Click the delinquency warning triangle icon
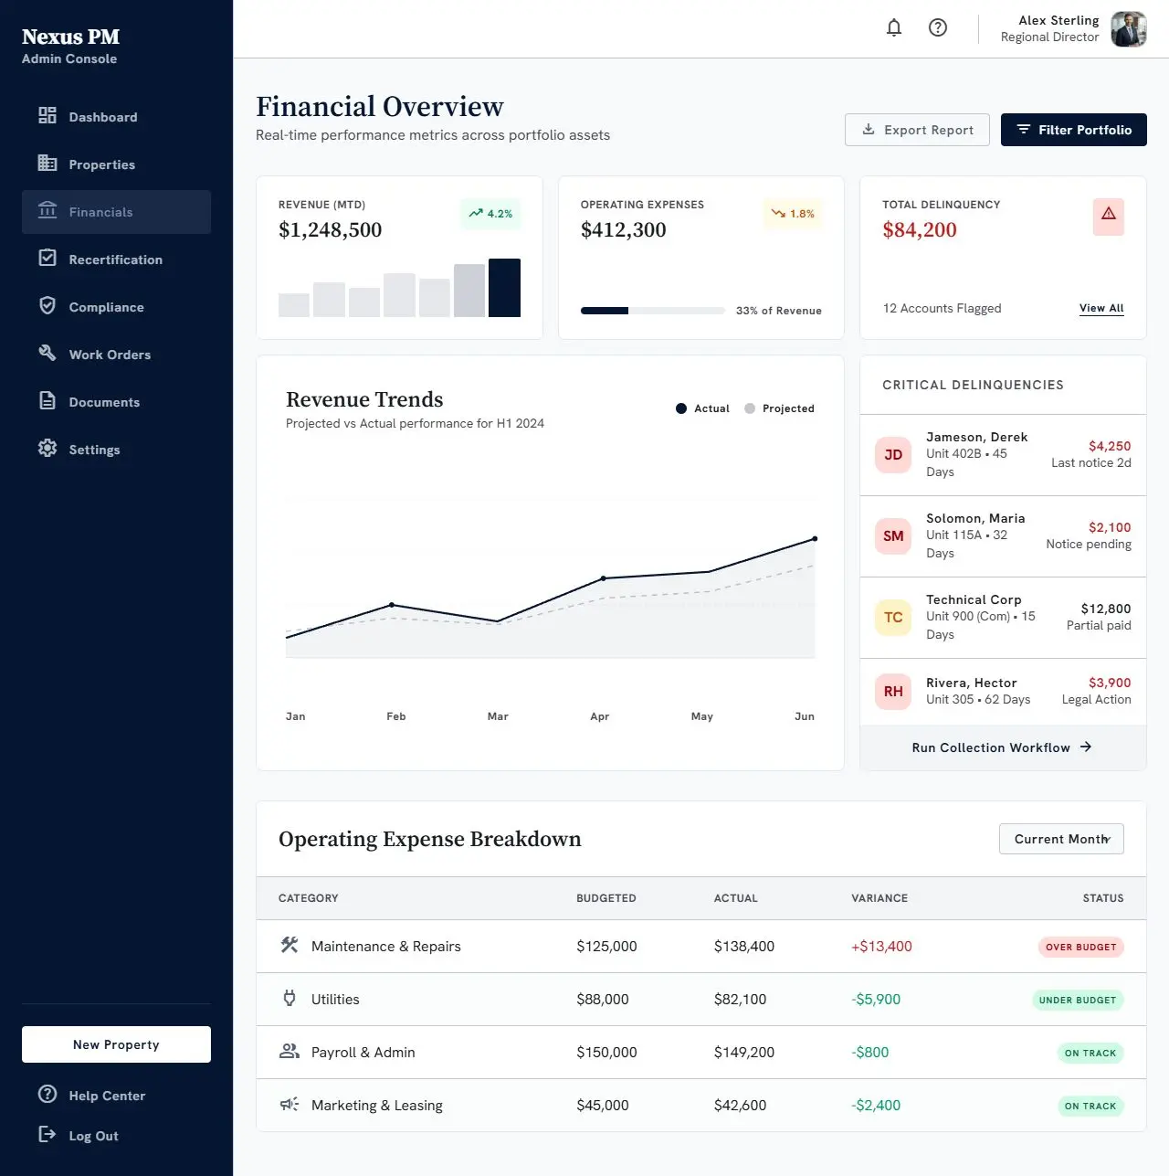Image resolution: width=1169 pixels, height=1176 pixels. (1109, 214)
